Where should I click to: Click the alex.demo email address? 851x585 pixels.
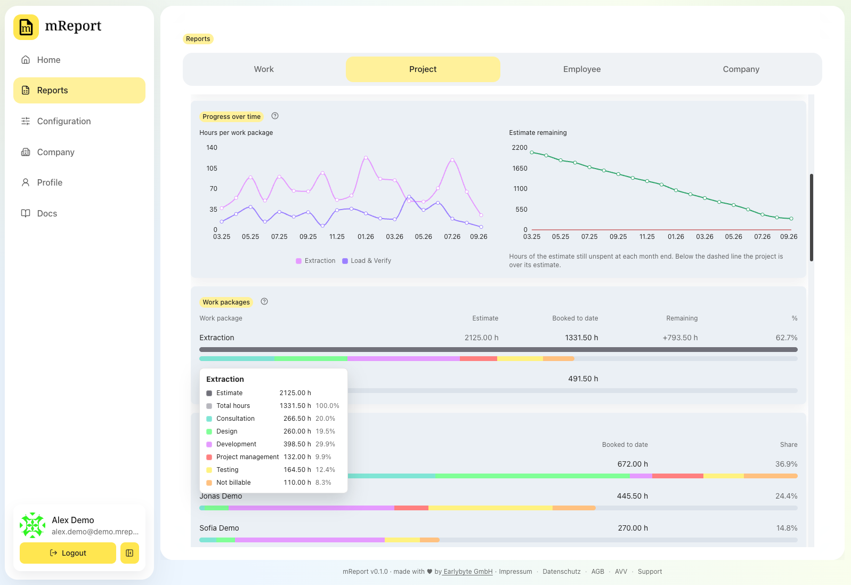pos(95,532)
